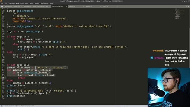
Task: Click the tab scroll-right arrow
Action: tap(3, 7)
